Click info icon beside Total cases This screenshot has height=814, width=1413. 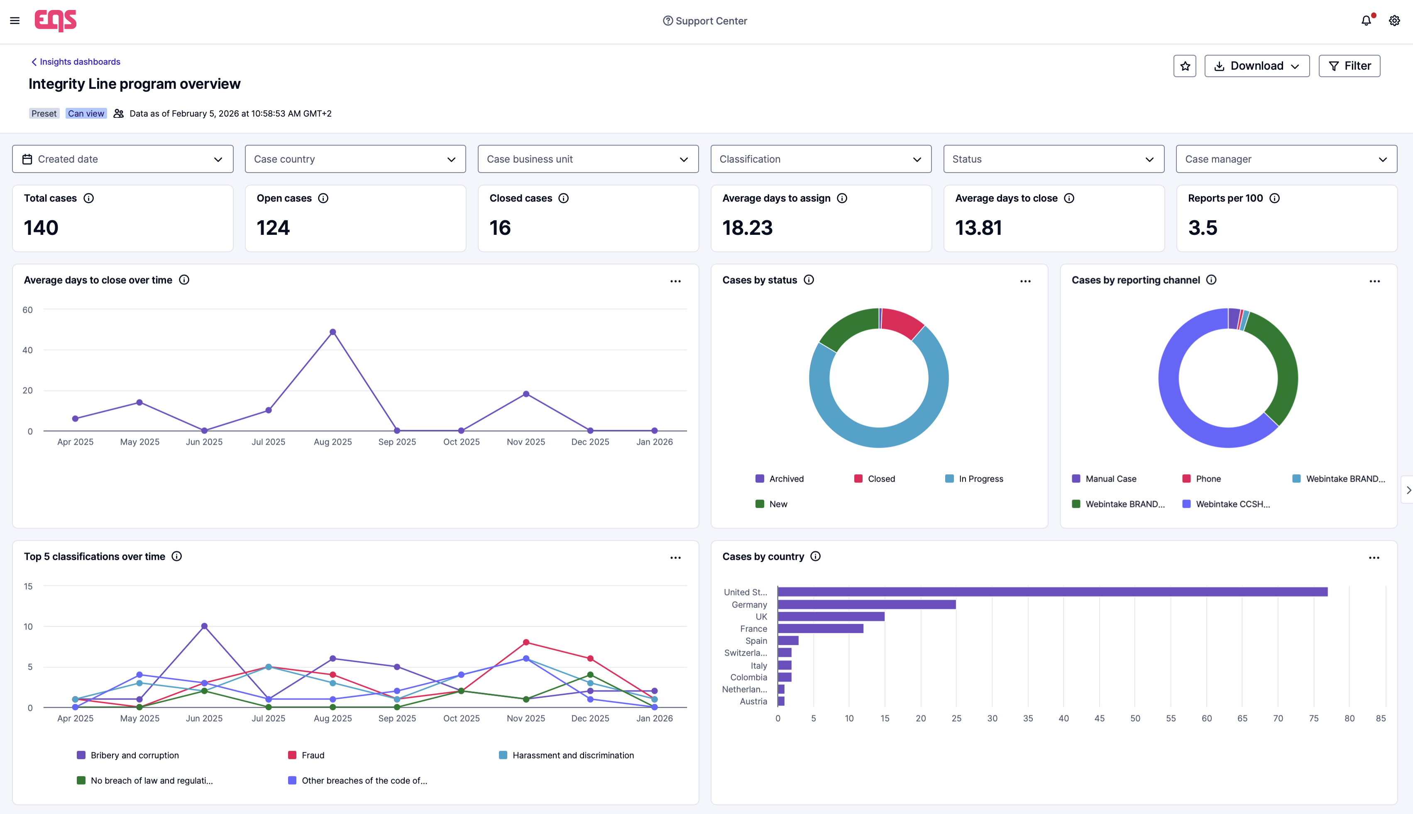(x=88, y=198)
